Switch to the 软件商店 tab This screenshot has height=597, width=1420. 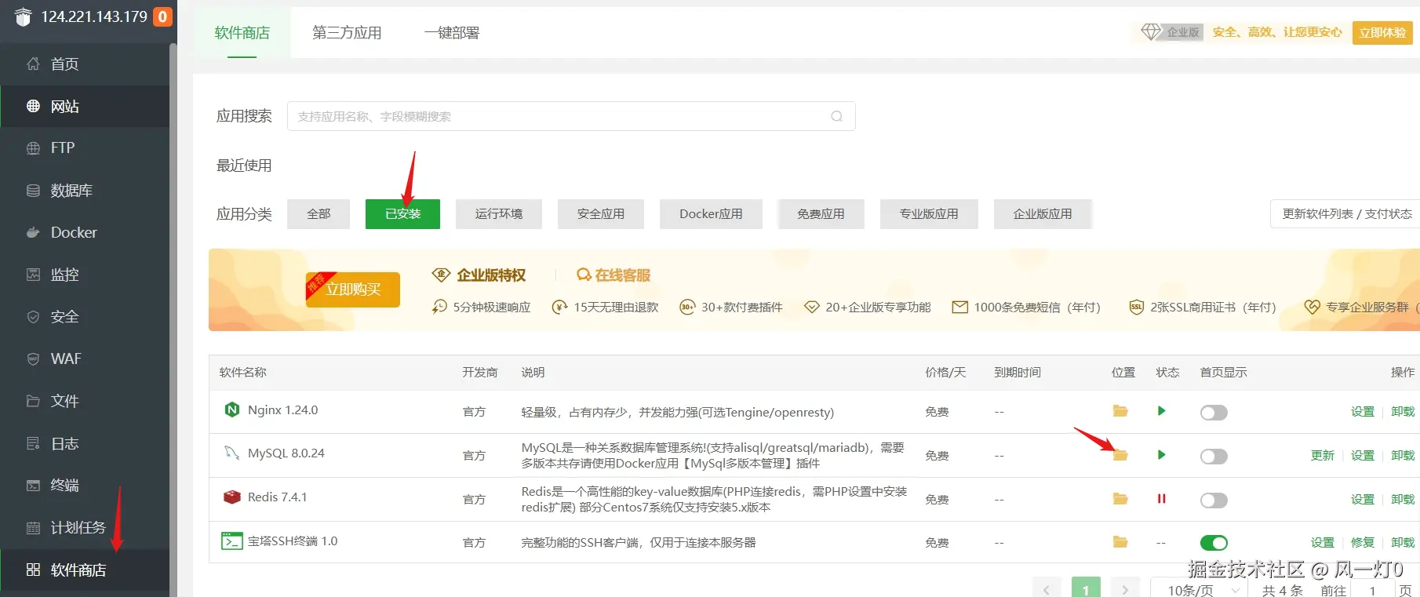(x=242, y=33)
